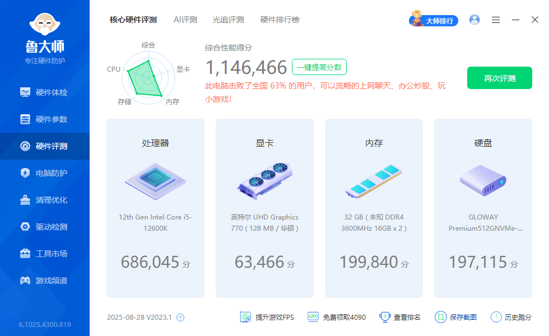The width and height of the screenshot is (549, 336).
Task: Click the 处理器 card title
Action: tap(156, 143)
